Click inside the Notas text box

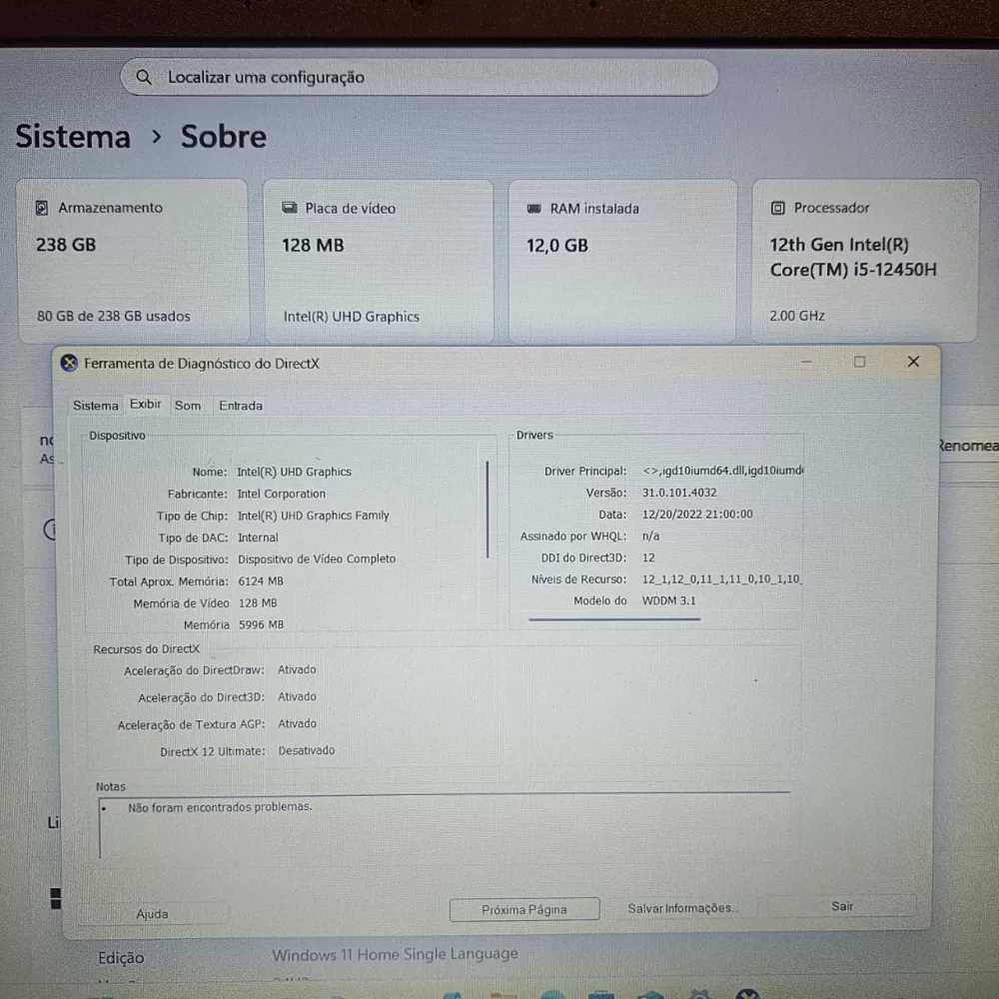pyautogui.click(x=445, y=826)
